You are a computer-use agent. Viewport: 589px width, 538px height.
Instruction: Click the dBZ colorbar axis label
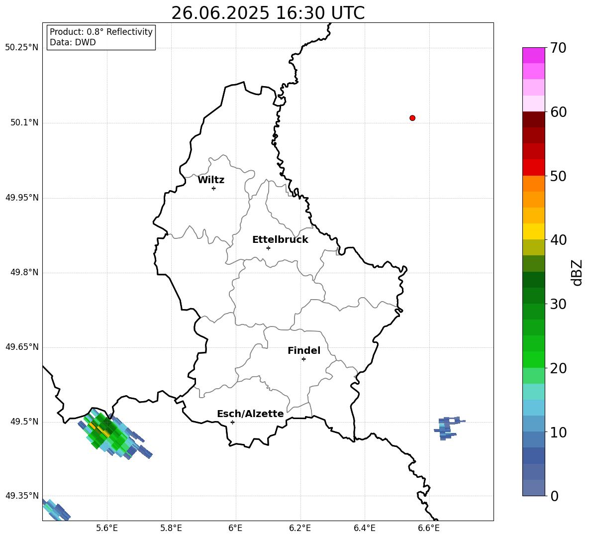(576, 272)
